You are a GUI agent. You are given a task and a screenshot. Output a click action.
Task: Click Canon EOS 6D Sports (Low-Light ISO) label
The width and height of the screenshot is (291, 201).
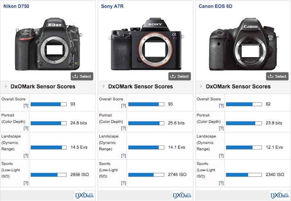(206, 170)
